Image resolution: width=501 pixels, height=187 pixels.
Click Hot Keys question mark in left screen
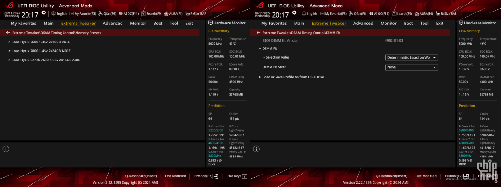[x=244, y=176]
